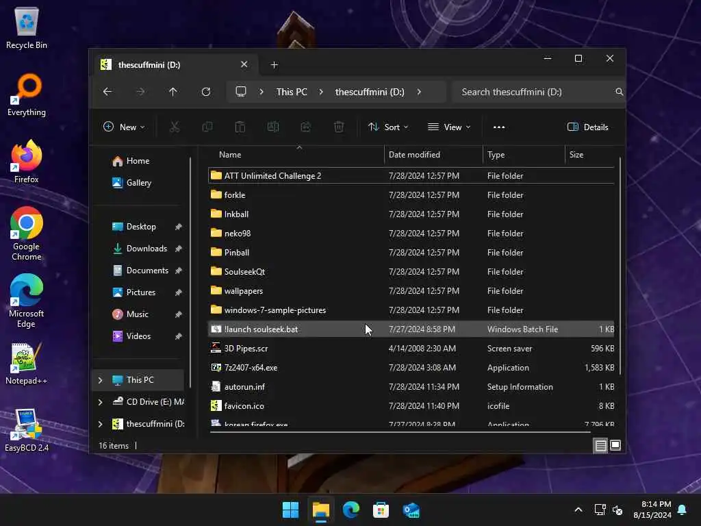Expand This PC in navigation pane
The height and width of the screenshot is (526, 701).
[100, 380]
